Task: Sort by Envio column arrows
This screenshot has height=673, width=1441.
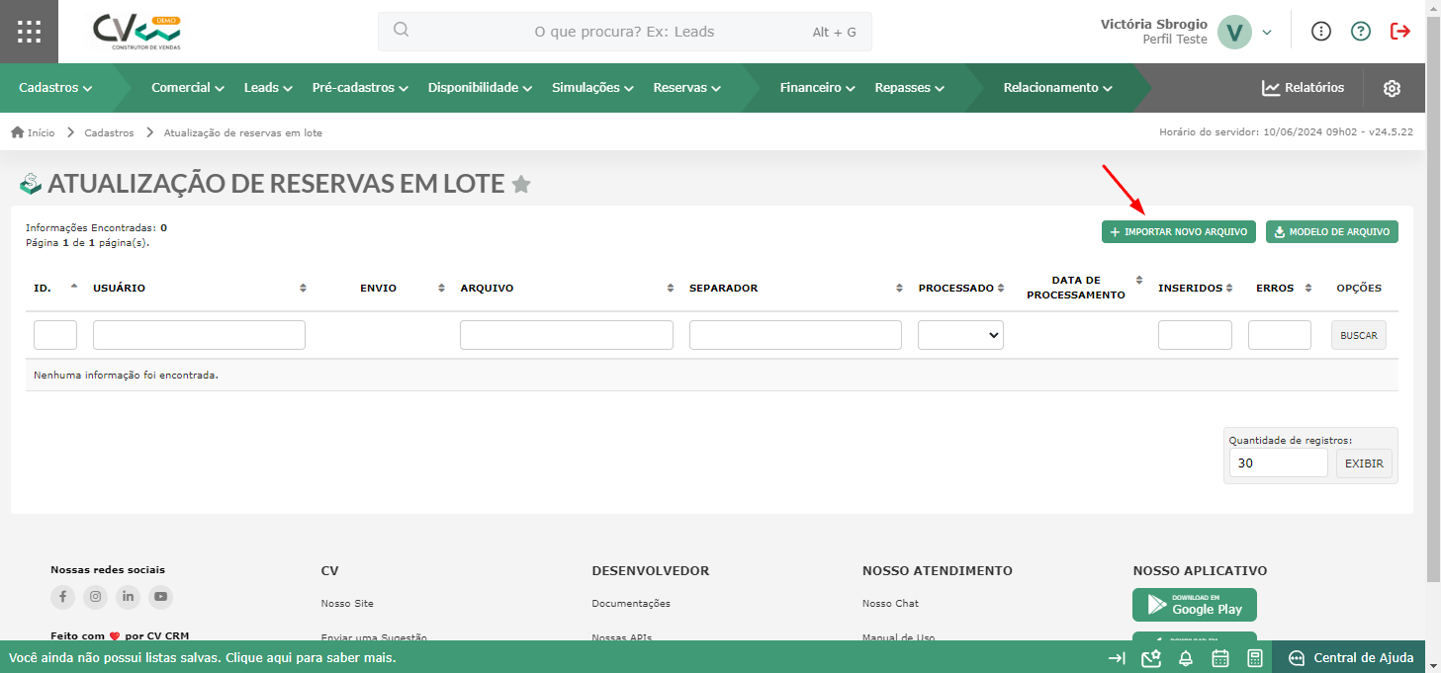Action: (441, 288)
